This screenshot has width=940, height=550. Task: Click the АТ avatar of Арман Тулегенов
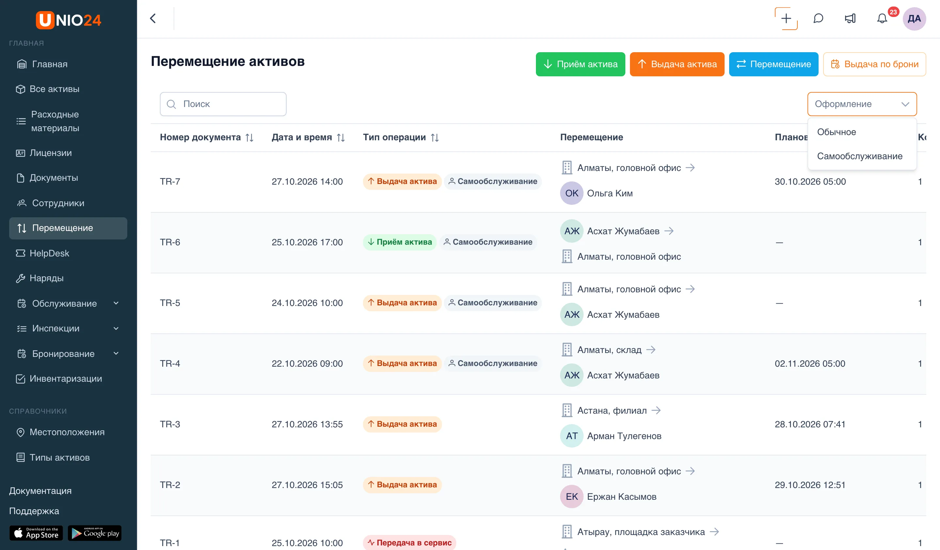[x=572, y=436]
